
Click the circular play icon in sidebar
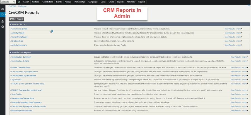[3, 27]
